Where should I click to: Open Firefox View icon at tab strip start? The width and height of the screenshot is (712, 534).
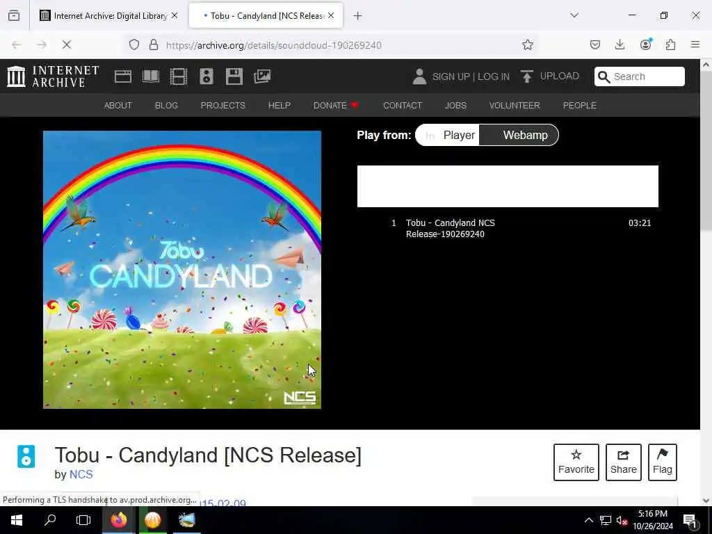pos(14,15)
